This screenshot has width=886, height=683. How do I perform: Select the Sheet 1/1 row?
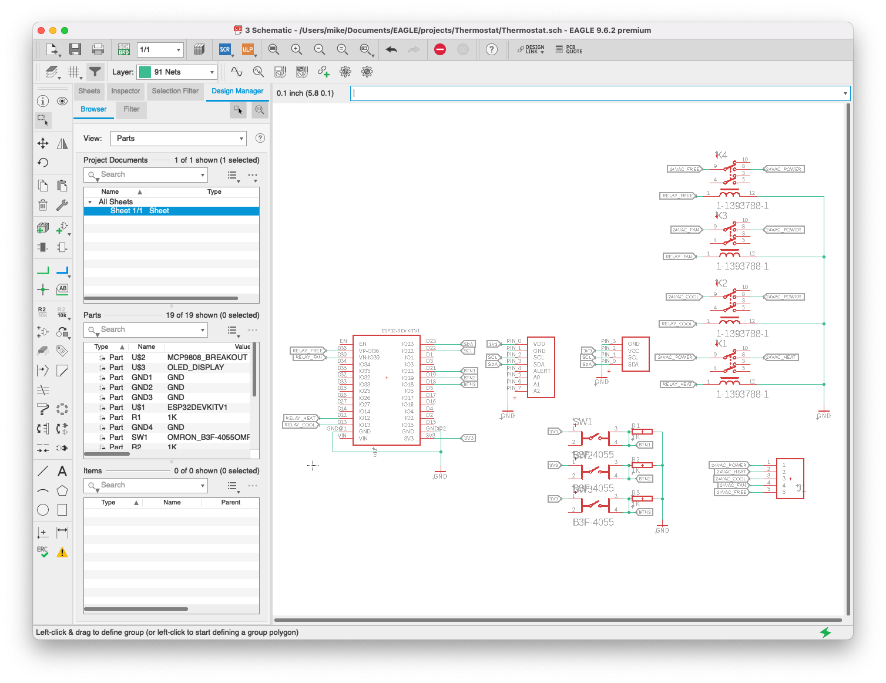[172, 211]
